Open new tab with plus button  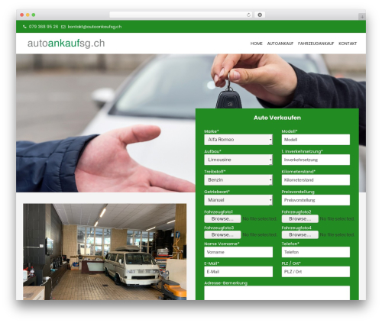pos(362,17)
